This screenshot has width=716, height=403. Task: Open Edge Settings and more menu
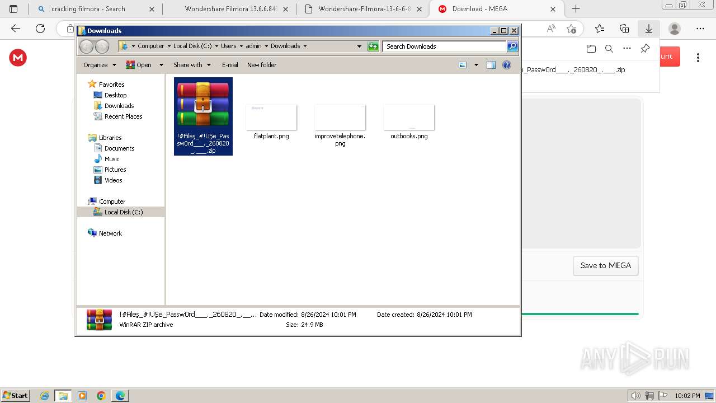point(700,29)
